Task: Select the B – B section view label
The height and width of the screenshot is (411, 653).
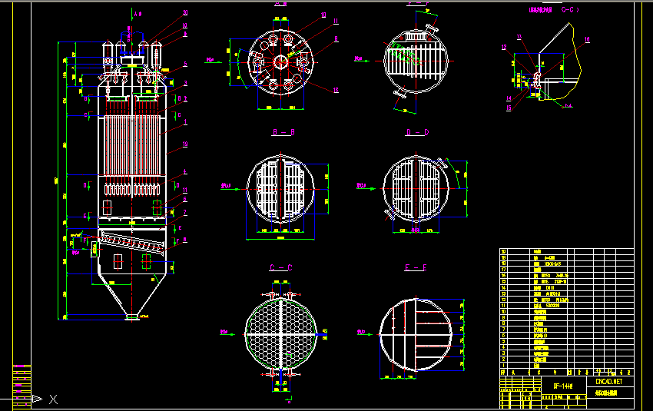Action: (x=283, y=132)
